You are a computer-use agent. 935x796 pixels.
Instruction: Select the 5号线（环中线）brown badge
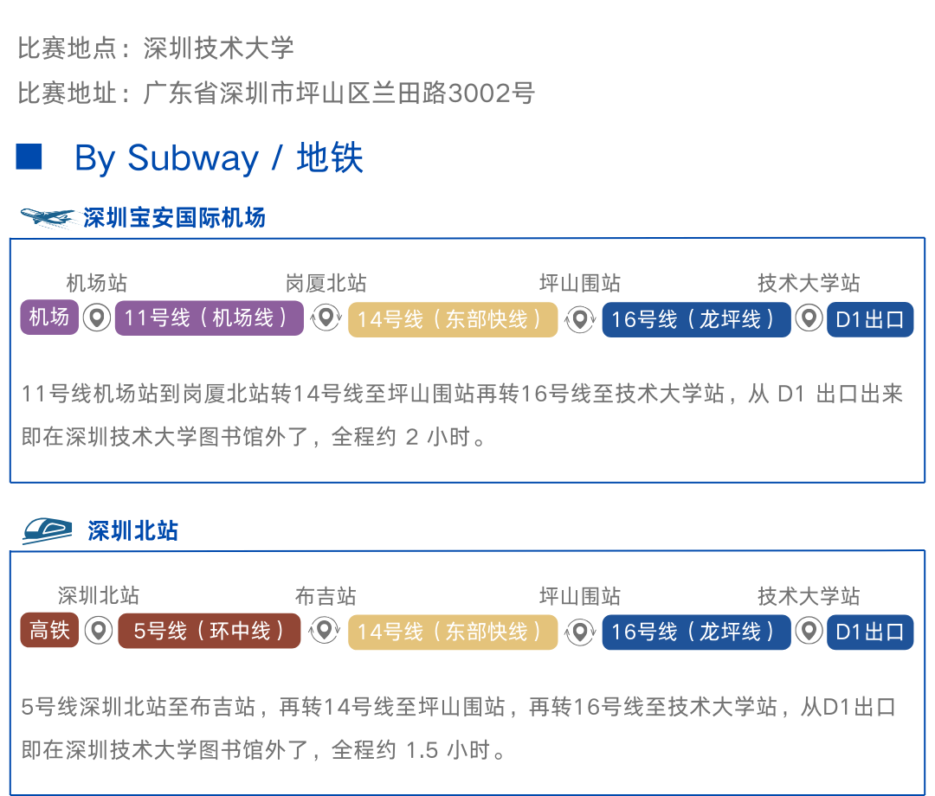(x=210, y=631)
